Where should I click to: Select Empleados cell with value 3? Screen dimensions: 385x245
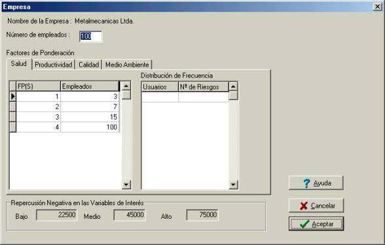coord(90,97)
